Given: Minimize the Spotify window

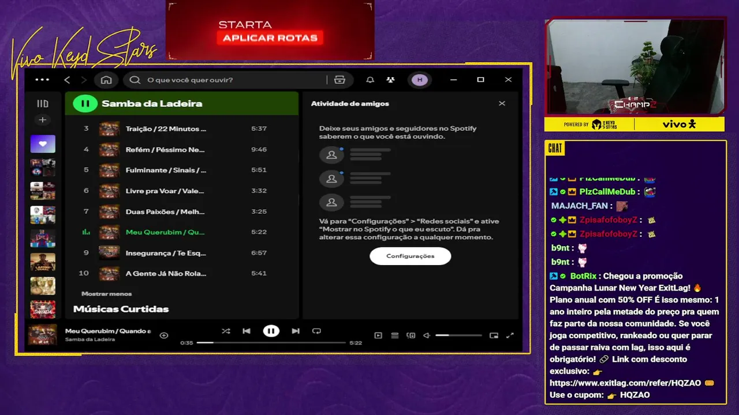Looking at the screenshot, I should [x=454, y=80].
